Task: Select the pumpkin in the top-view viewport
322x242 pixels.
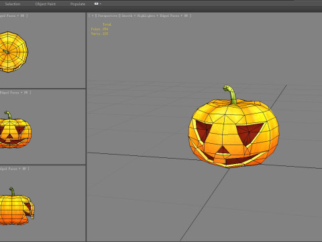Action: (13, 52)
